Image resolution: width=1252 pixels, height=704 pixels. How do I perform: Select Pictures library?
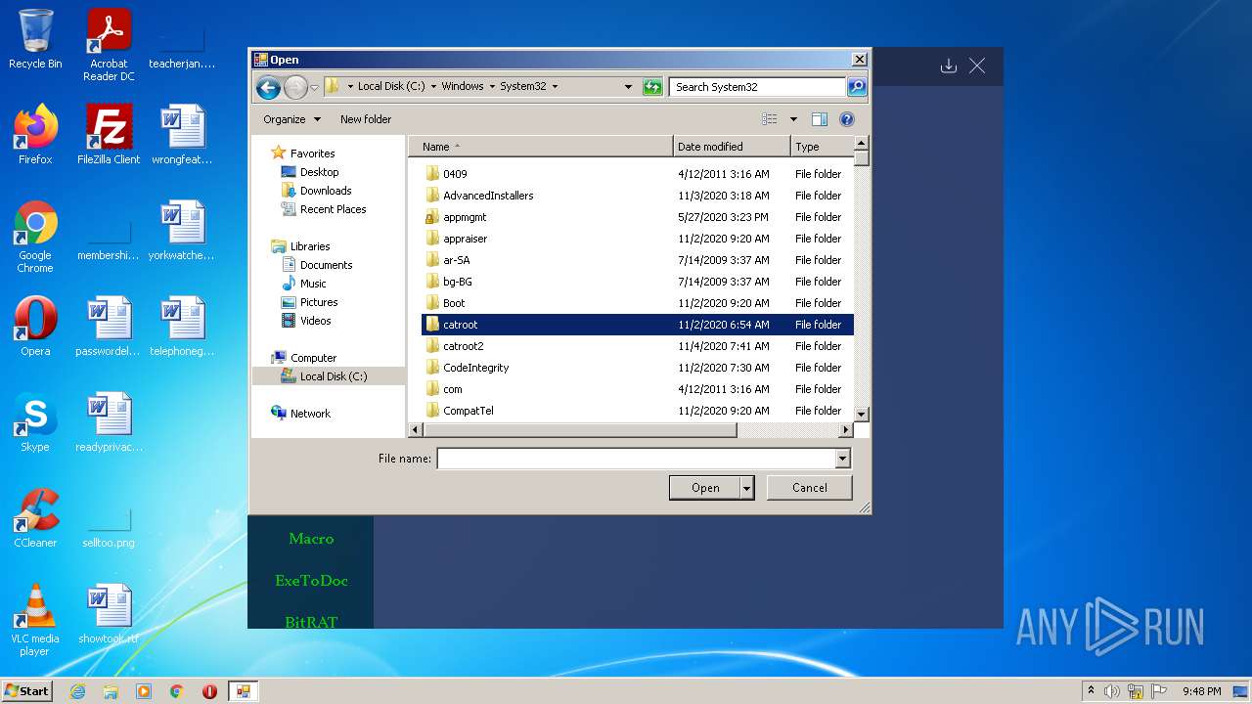pos(319,302)
